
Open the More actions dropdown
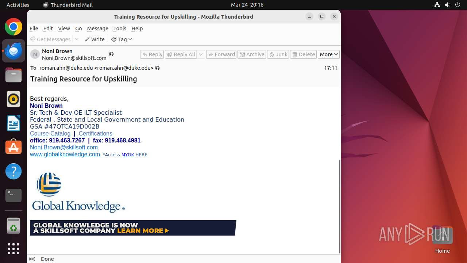(329, 54)
